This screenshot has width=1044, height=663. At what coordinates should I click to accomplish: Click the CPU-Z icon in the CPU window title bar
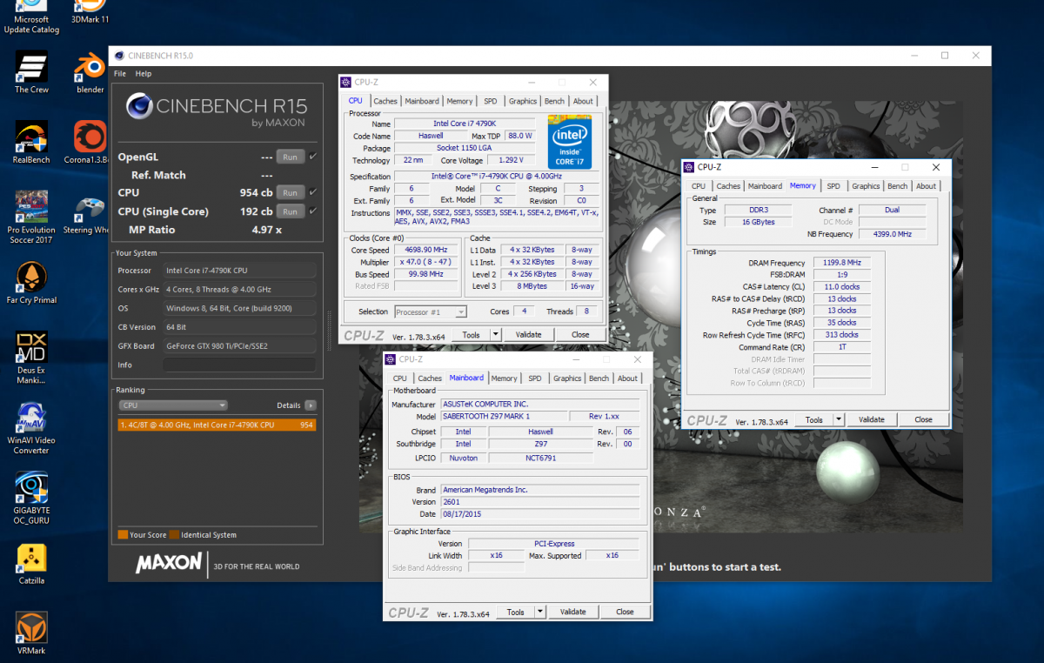point(346,83)
